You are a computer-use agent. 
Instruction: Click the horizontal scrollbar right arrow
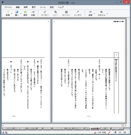tap(125, 125)
